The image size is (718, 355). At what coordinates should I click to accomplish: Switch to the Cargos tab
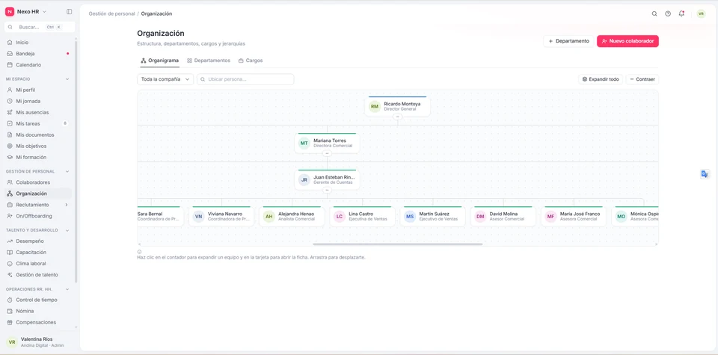click(x=251, y=61)
